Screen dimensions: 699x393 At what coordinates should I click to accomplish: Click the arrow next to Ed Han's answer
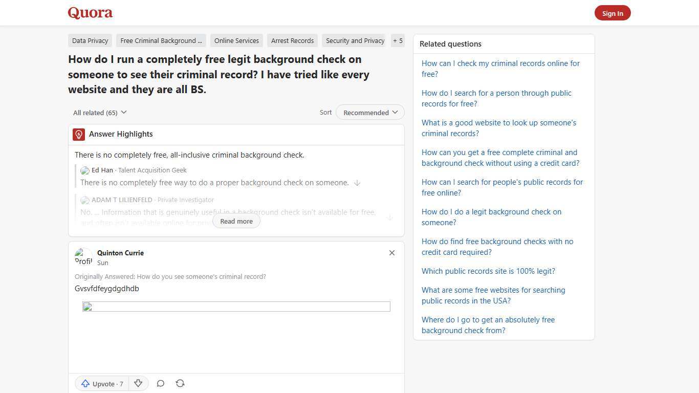[357, 183]
